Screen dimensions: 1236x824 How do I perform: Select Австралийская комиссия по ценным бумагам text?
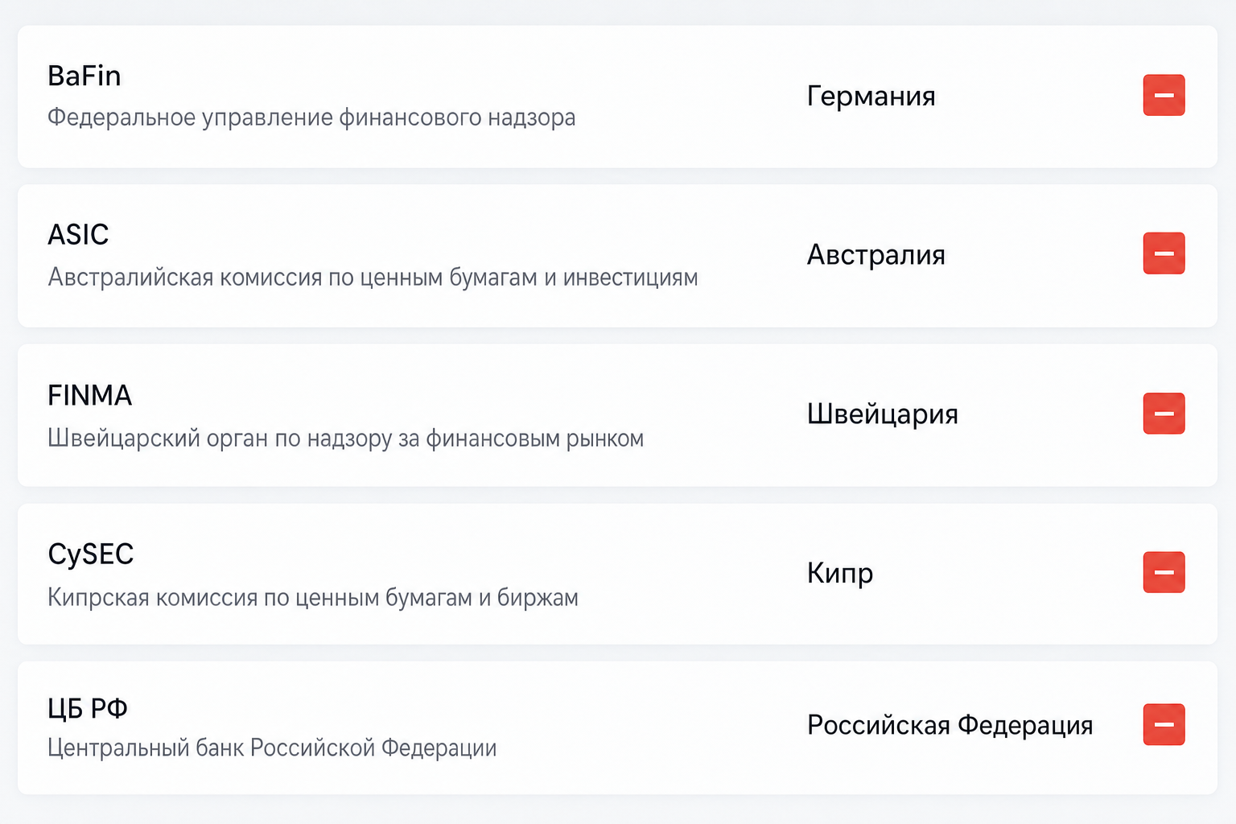tap(373, 278)
